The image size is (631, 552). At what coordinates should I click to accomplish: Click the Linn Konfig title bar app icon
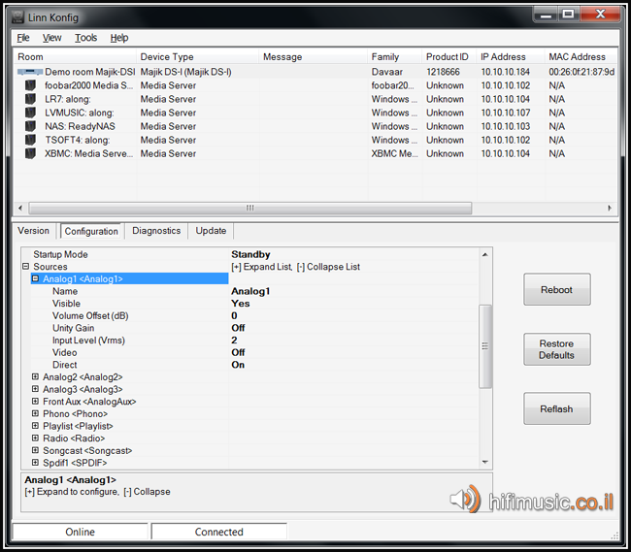(x=18, y=17)
